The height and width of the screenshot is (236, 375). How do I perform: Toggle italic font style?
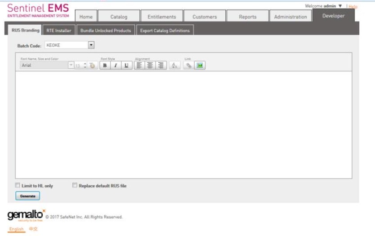(116, 66)
